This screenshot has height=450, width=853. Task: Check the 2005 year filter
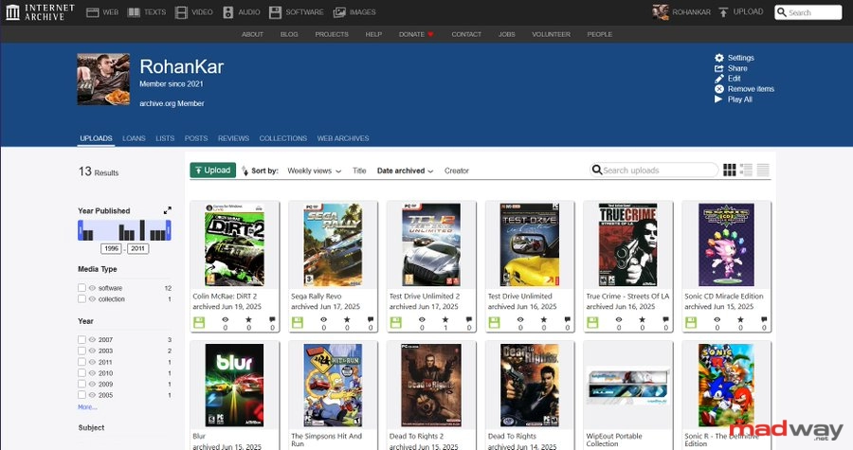click(x=82, y=395)
